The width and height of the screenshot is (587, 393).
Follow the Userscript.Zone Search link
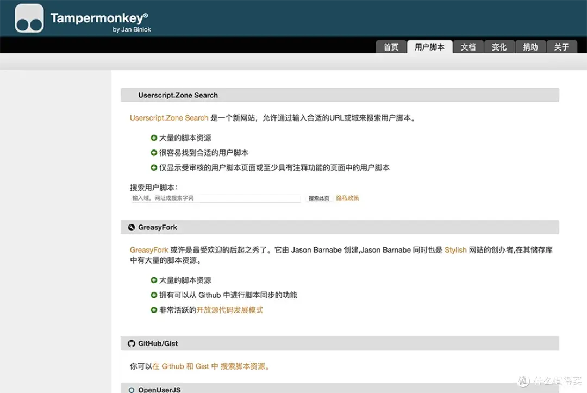click(x=169, y=118)
